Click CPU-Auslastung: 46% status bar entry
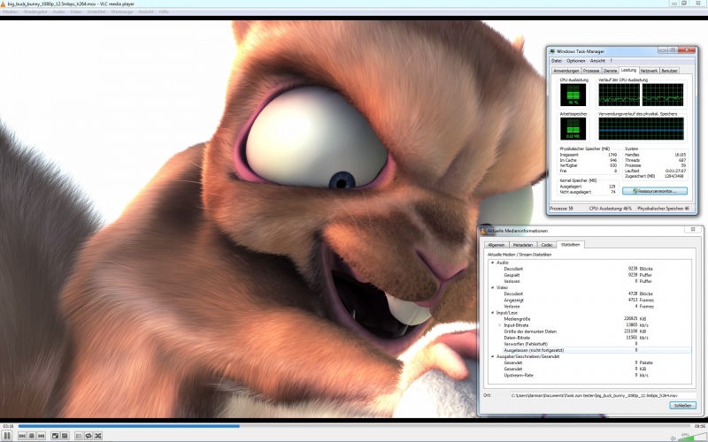 [610, 209]
